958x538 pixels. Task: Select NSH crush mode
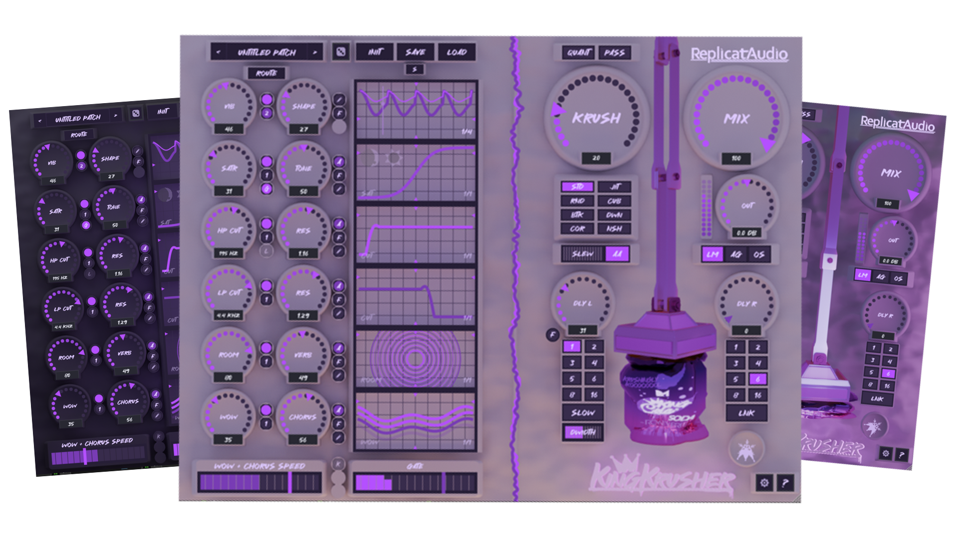615,229
